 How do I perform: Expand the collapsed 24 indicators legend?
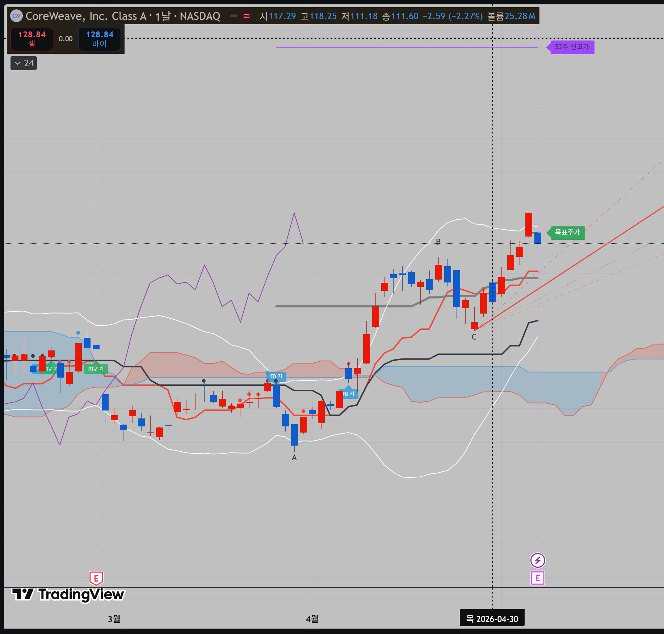coord(24,63)
